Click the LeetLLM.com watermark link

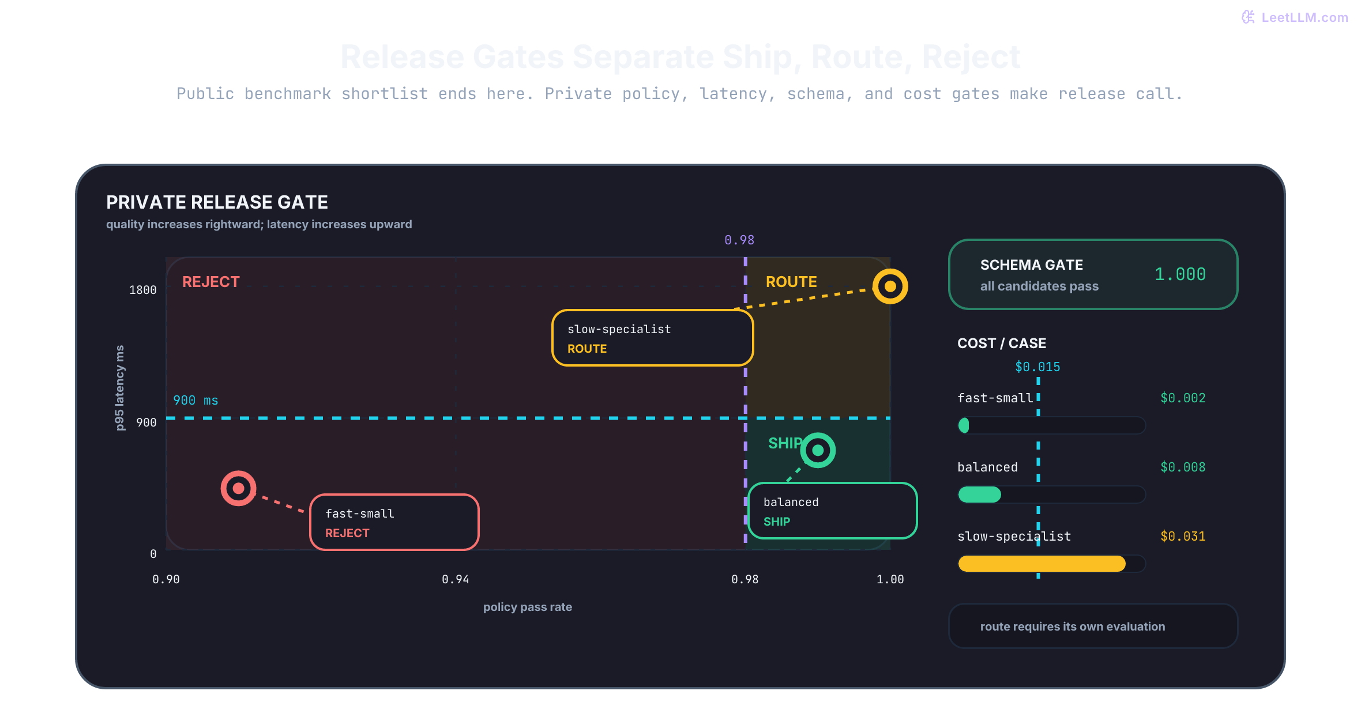pyautogui.click(x=1295, y=17)
